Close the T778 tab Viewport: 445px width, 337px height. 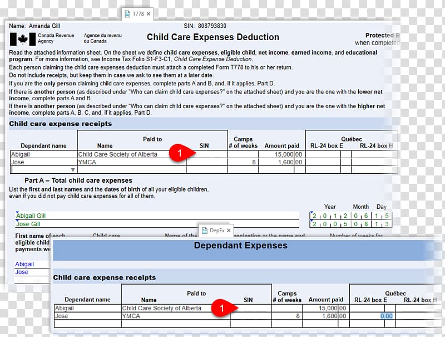149,14
